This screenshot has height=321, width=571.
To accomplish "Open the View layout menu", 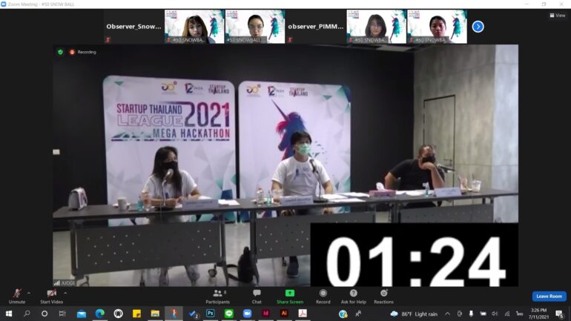I will click(558, 16).
